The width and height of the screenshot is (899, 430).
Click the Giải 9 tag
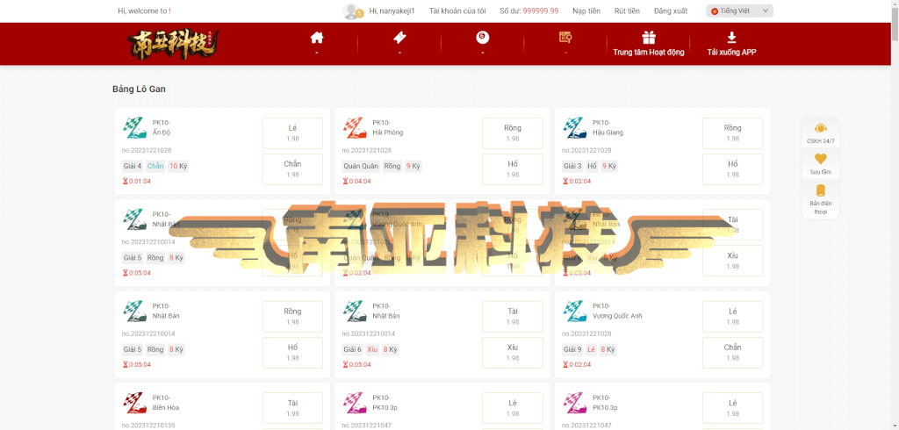pos(572,350)
